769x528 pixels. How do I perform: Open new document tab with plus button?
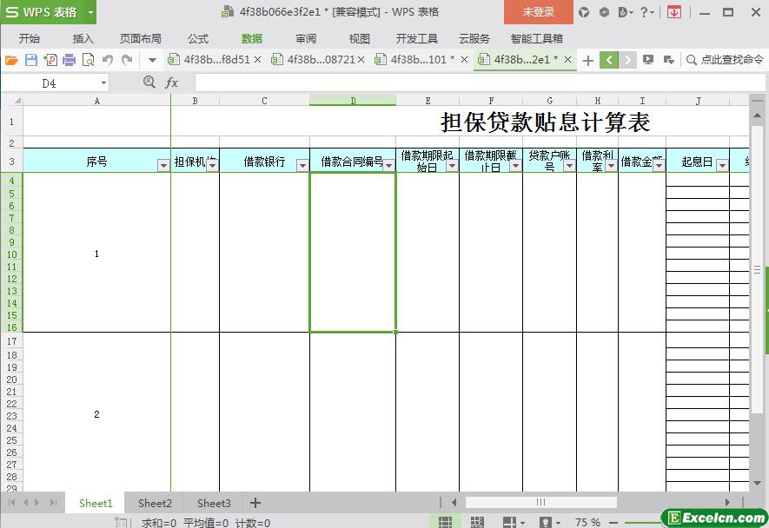pos(588,60)
